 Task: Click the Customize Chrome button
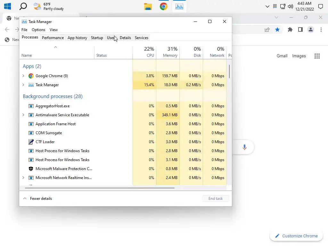(x=296, y=236)
